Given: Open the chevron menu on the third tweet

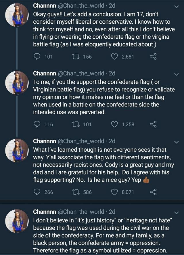Looking at the screenshot, I should pos(177,142).
